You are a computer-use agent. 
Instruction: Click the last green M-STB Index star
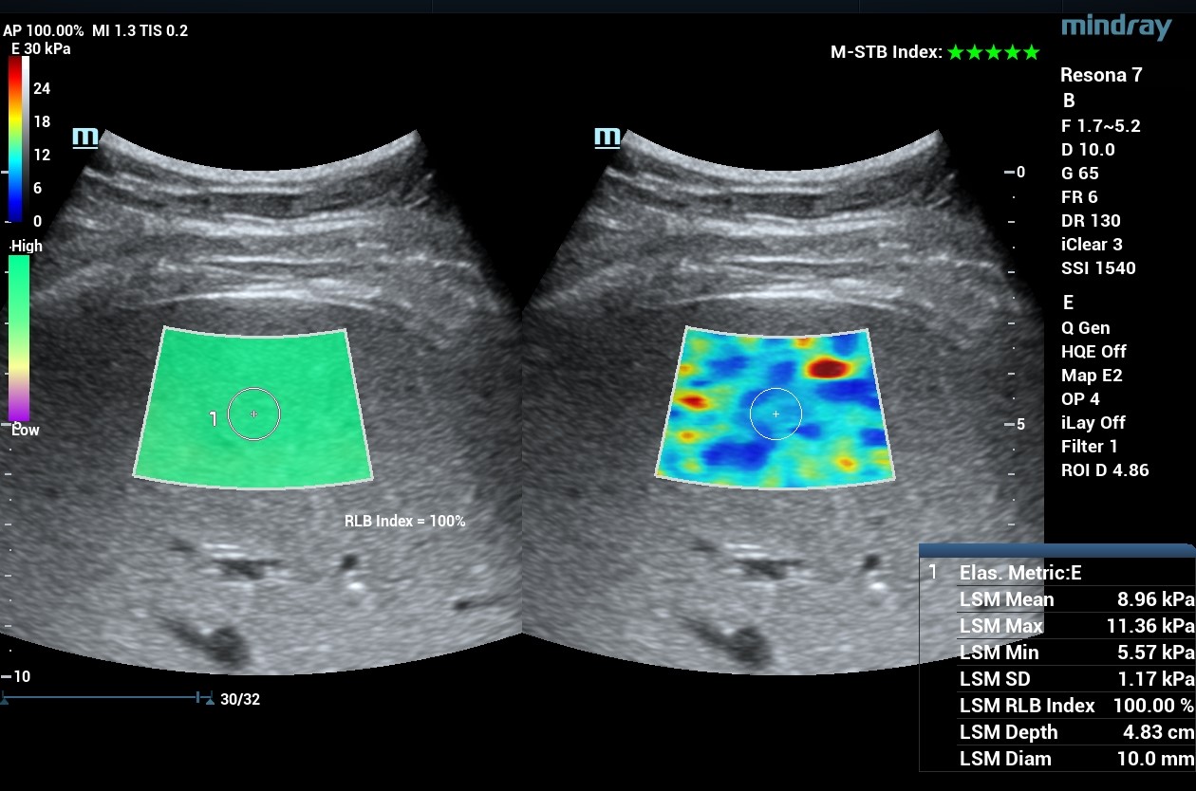point(1032,53)
